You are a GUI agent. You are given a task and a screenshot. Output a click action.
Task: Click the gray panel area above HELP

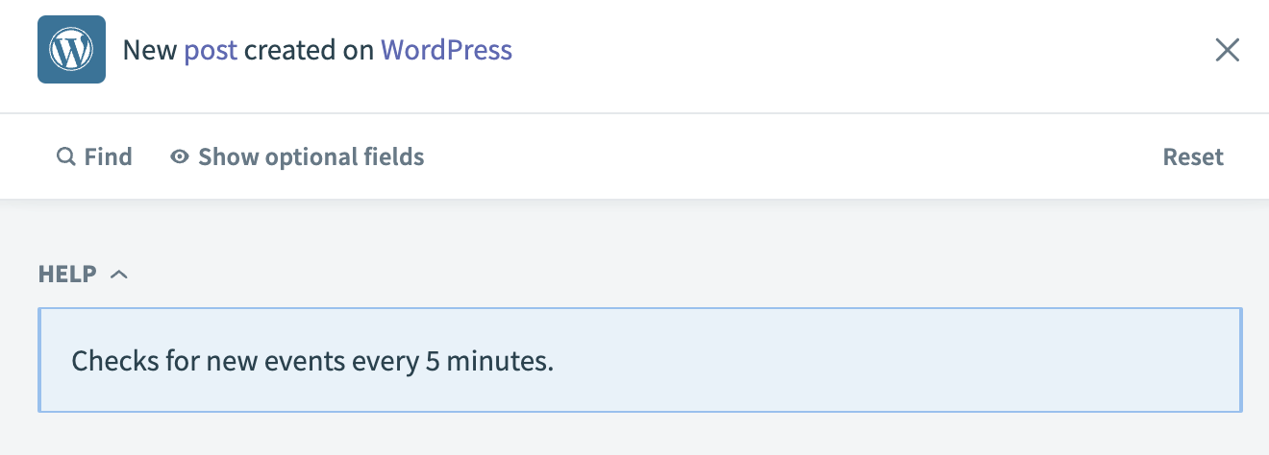coord(634,228)
